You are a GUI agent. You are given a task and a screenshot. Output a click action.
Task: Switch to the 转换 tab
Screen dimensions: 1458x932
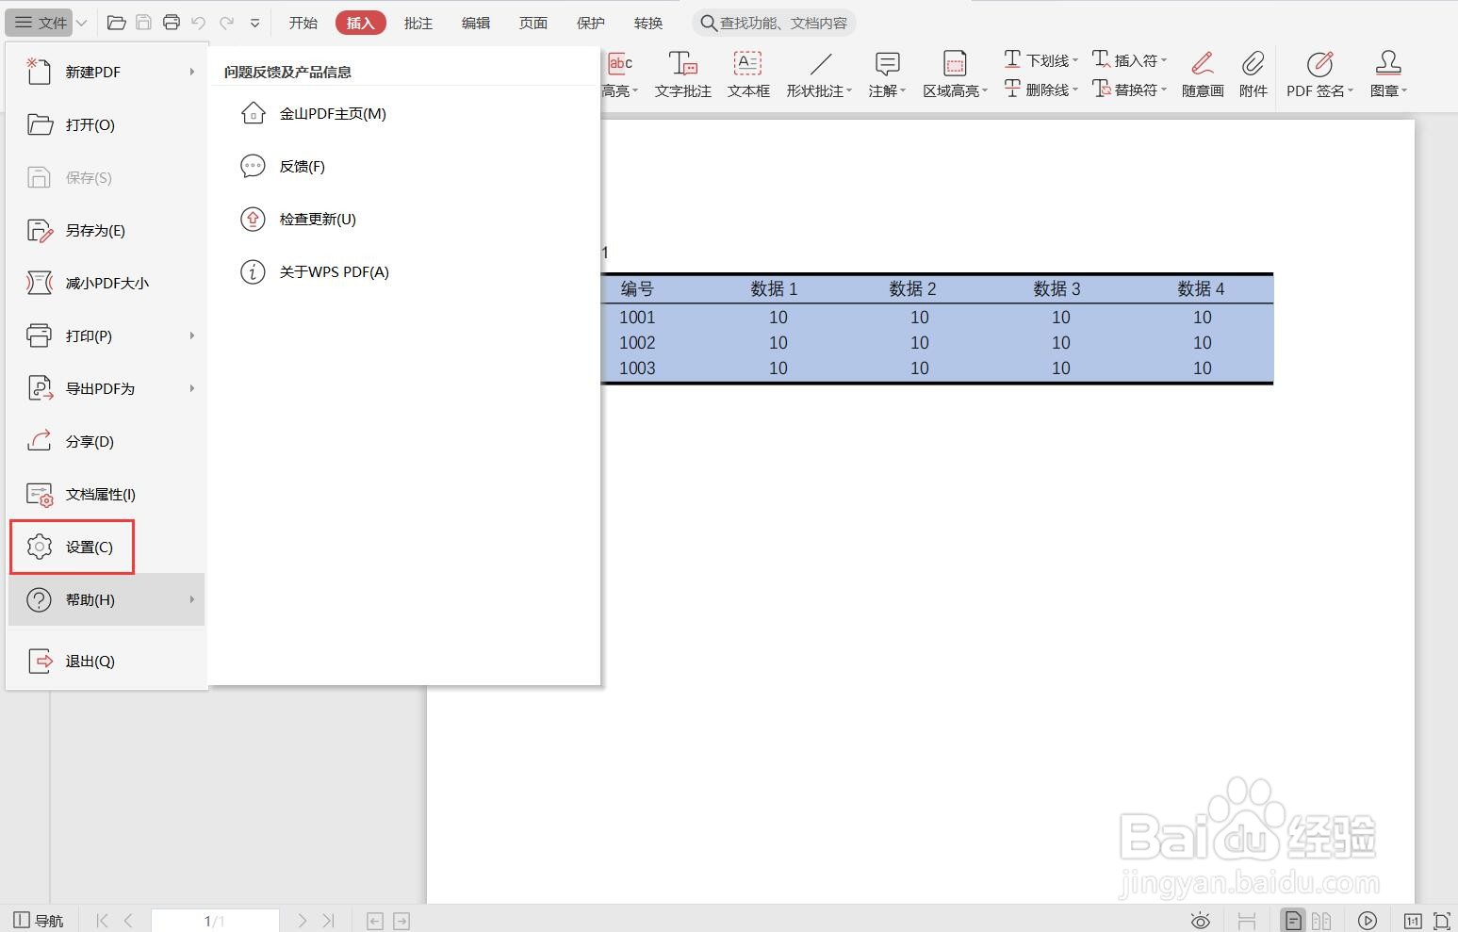(648, 23)
